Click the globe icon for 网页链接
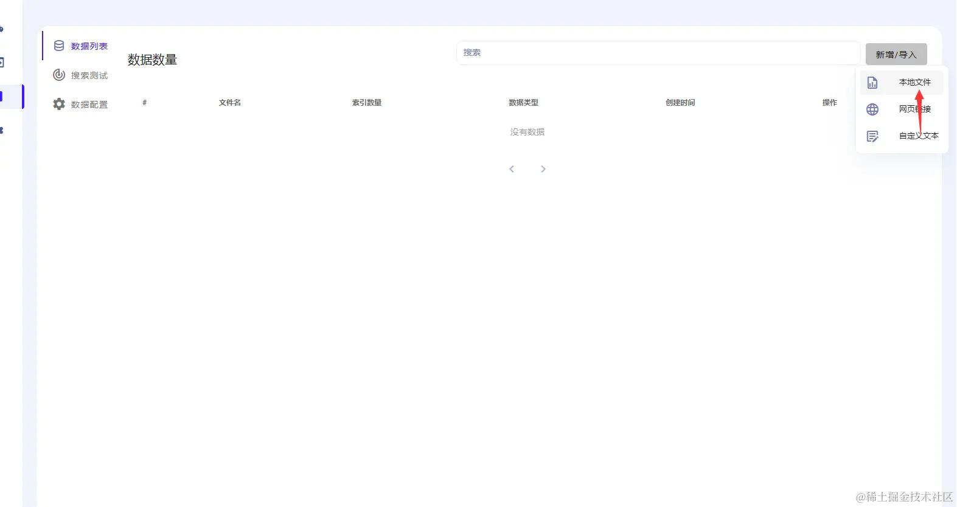The width and height of the screenshot is (957, 507). (x=872, y=109)
